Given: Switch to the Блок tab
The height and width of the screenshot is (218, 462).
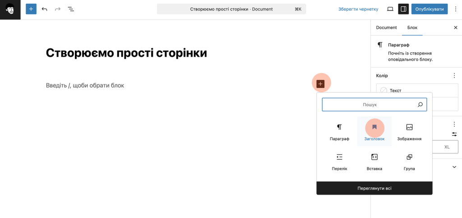Looking at the screenshot, I should 412,28.
